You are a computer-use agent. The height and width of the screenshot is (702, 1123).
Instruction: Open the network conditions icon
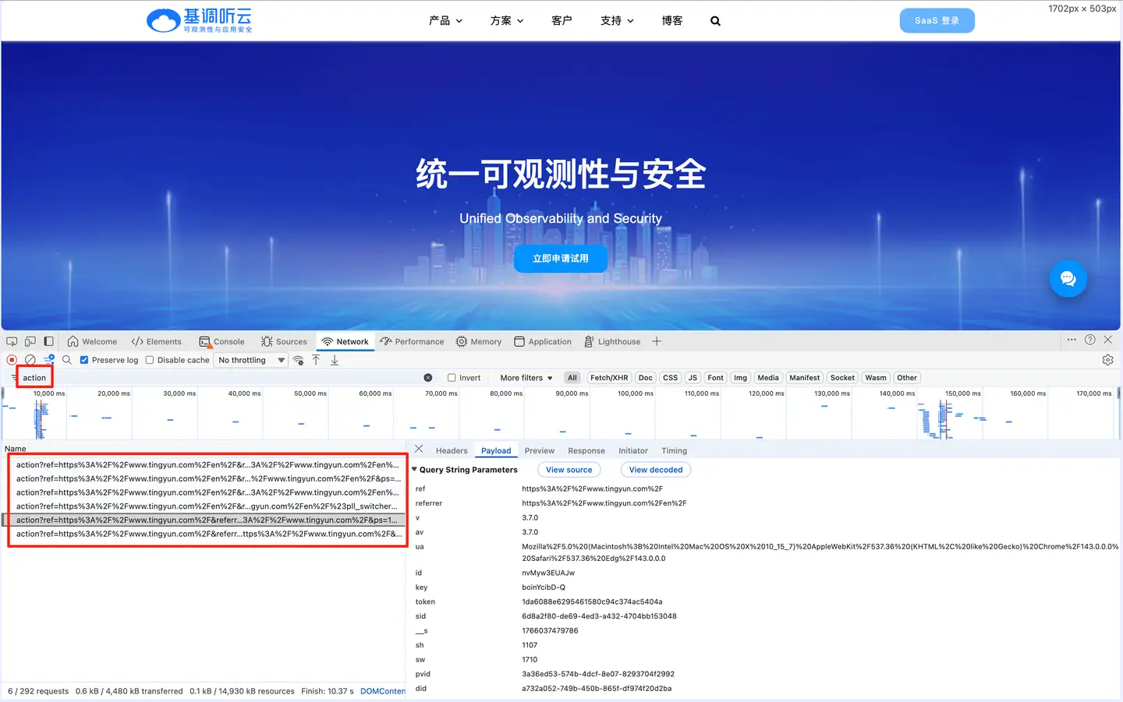pyautogui.click(x=299, y=360)
